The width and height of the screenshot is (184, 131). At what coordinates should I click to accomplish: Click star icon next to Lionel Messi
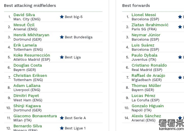tap(180, 17)
